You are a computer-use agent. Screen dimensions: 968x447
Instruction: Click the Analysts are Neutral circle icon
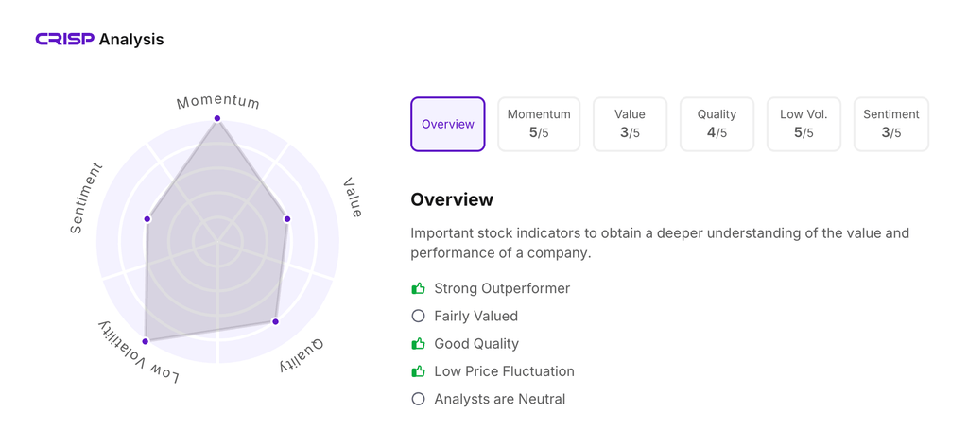click(418, 399)
